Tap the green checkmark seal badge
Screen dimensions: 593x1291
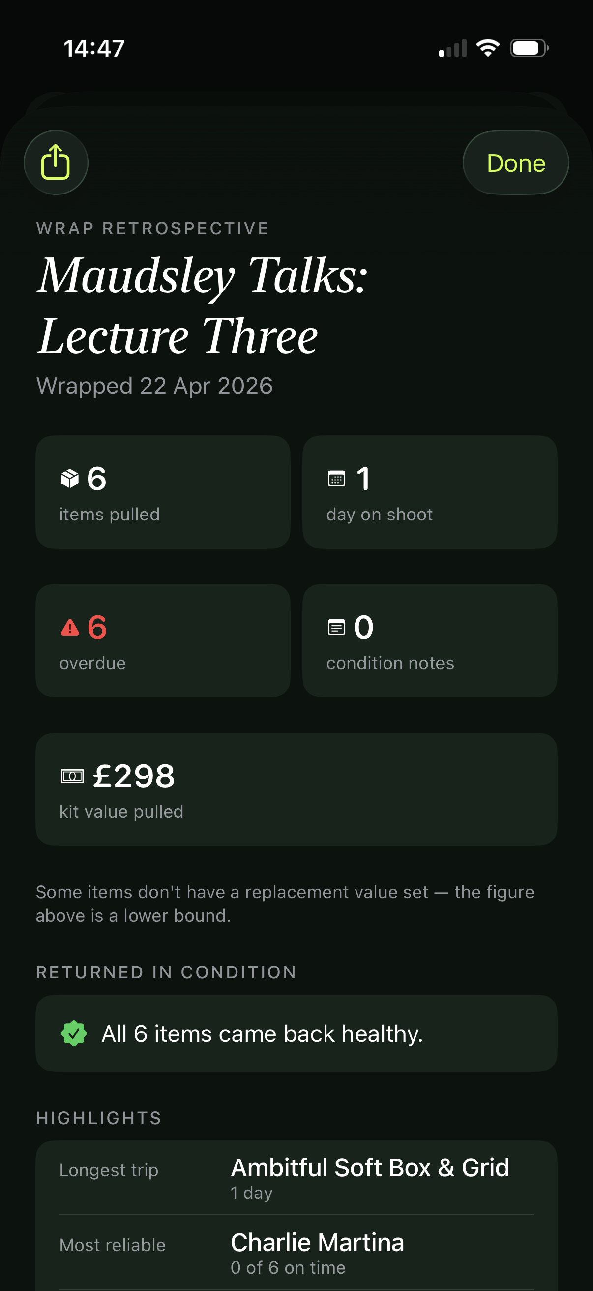coord(74,1033)
